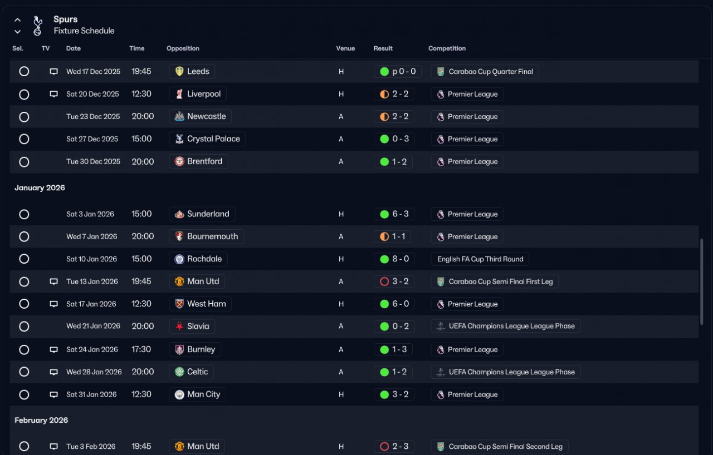Click the Celtic club badge icon
The height and width of the screenshot is (455, 713).
point(179,372)
